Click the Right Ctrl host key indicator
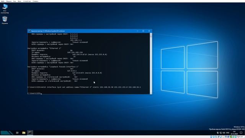 pyautogui.click(x=240, y=137)
